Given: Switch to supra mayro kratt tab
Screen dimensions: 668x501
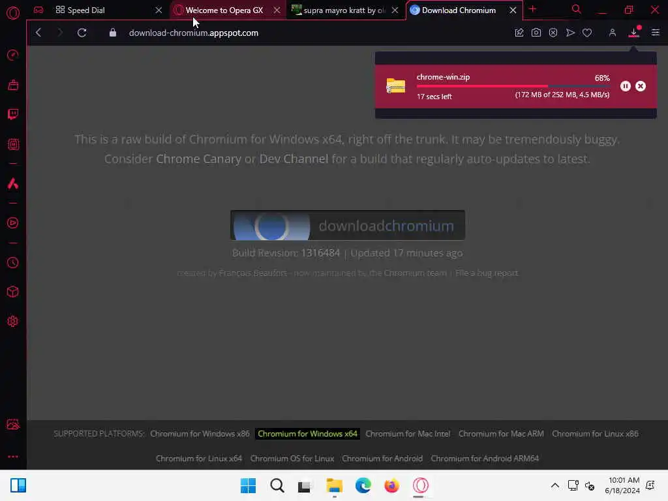Looking at the screenshot, I should point(344,10).
